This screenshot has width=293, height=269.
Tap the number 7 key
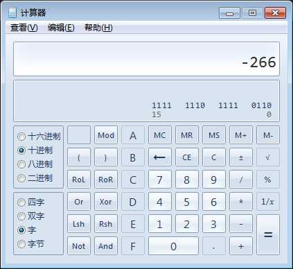(x=160, y=180)
